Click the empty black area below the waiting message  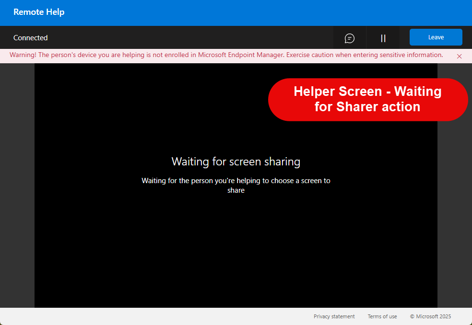click(x=236, y=254)
